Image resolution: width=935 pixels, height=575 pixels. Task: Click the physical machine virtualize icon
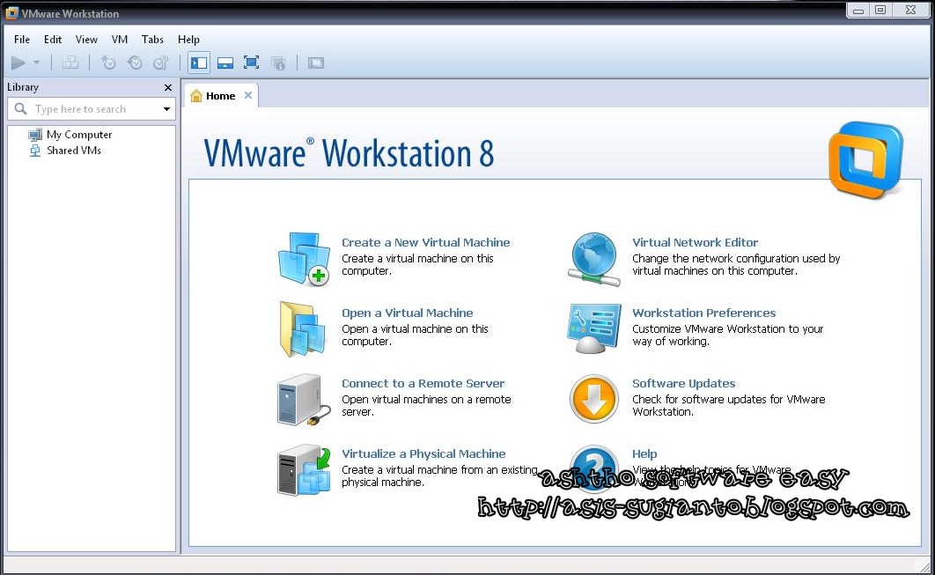click(304, 470)
